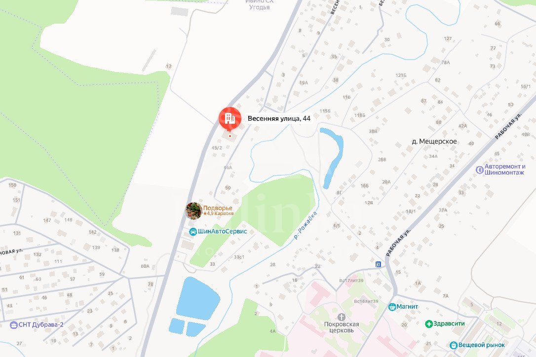Select the Магнит store icon

[x=392, y=307]
